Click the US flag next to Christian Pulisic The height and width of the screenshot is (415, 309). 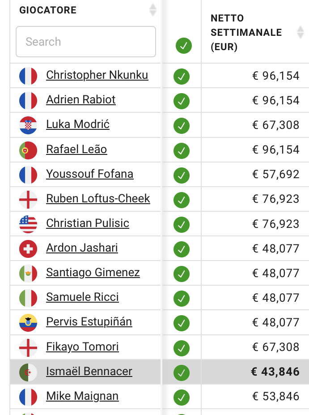[28, 224]
